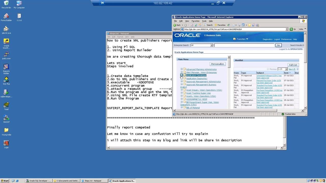Click the Internet Explorer Back button icon
The height and width of the screenshot is (183, 326).
(x=177, y=25)
